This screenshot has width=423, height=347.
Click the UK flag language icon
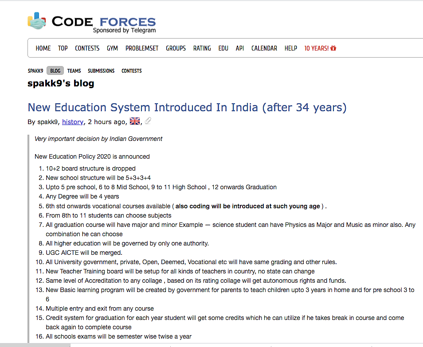[x=135, y=121]
